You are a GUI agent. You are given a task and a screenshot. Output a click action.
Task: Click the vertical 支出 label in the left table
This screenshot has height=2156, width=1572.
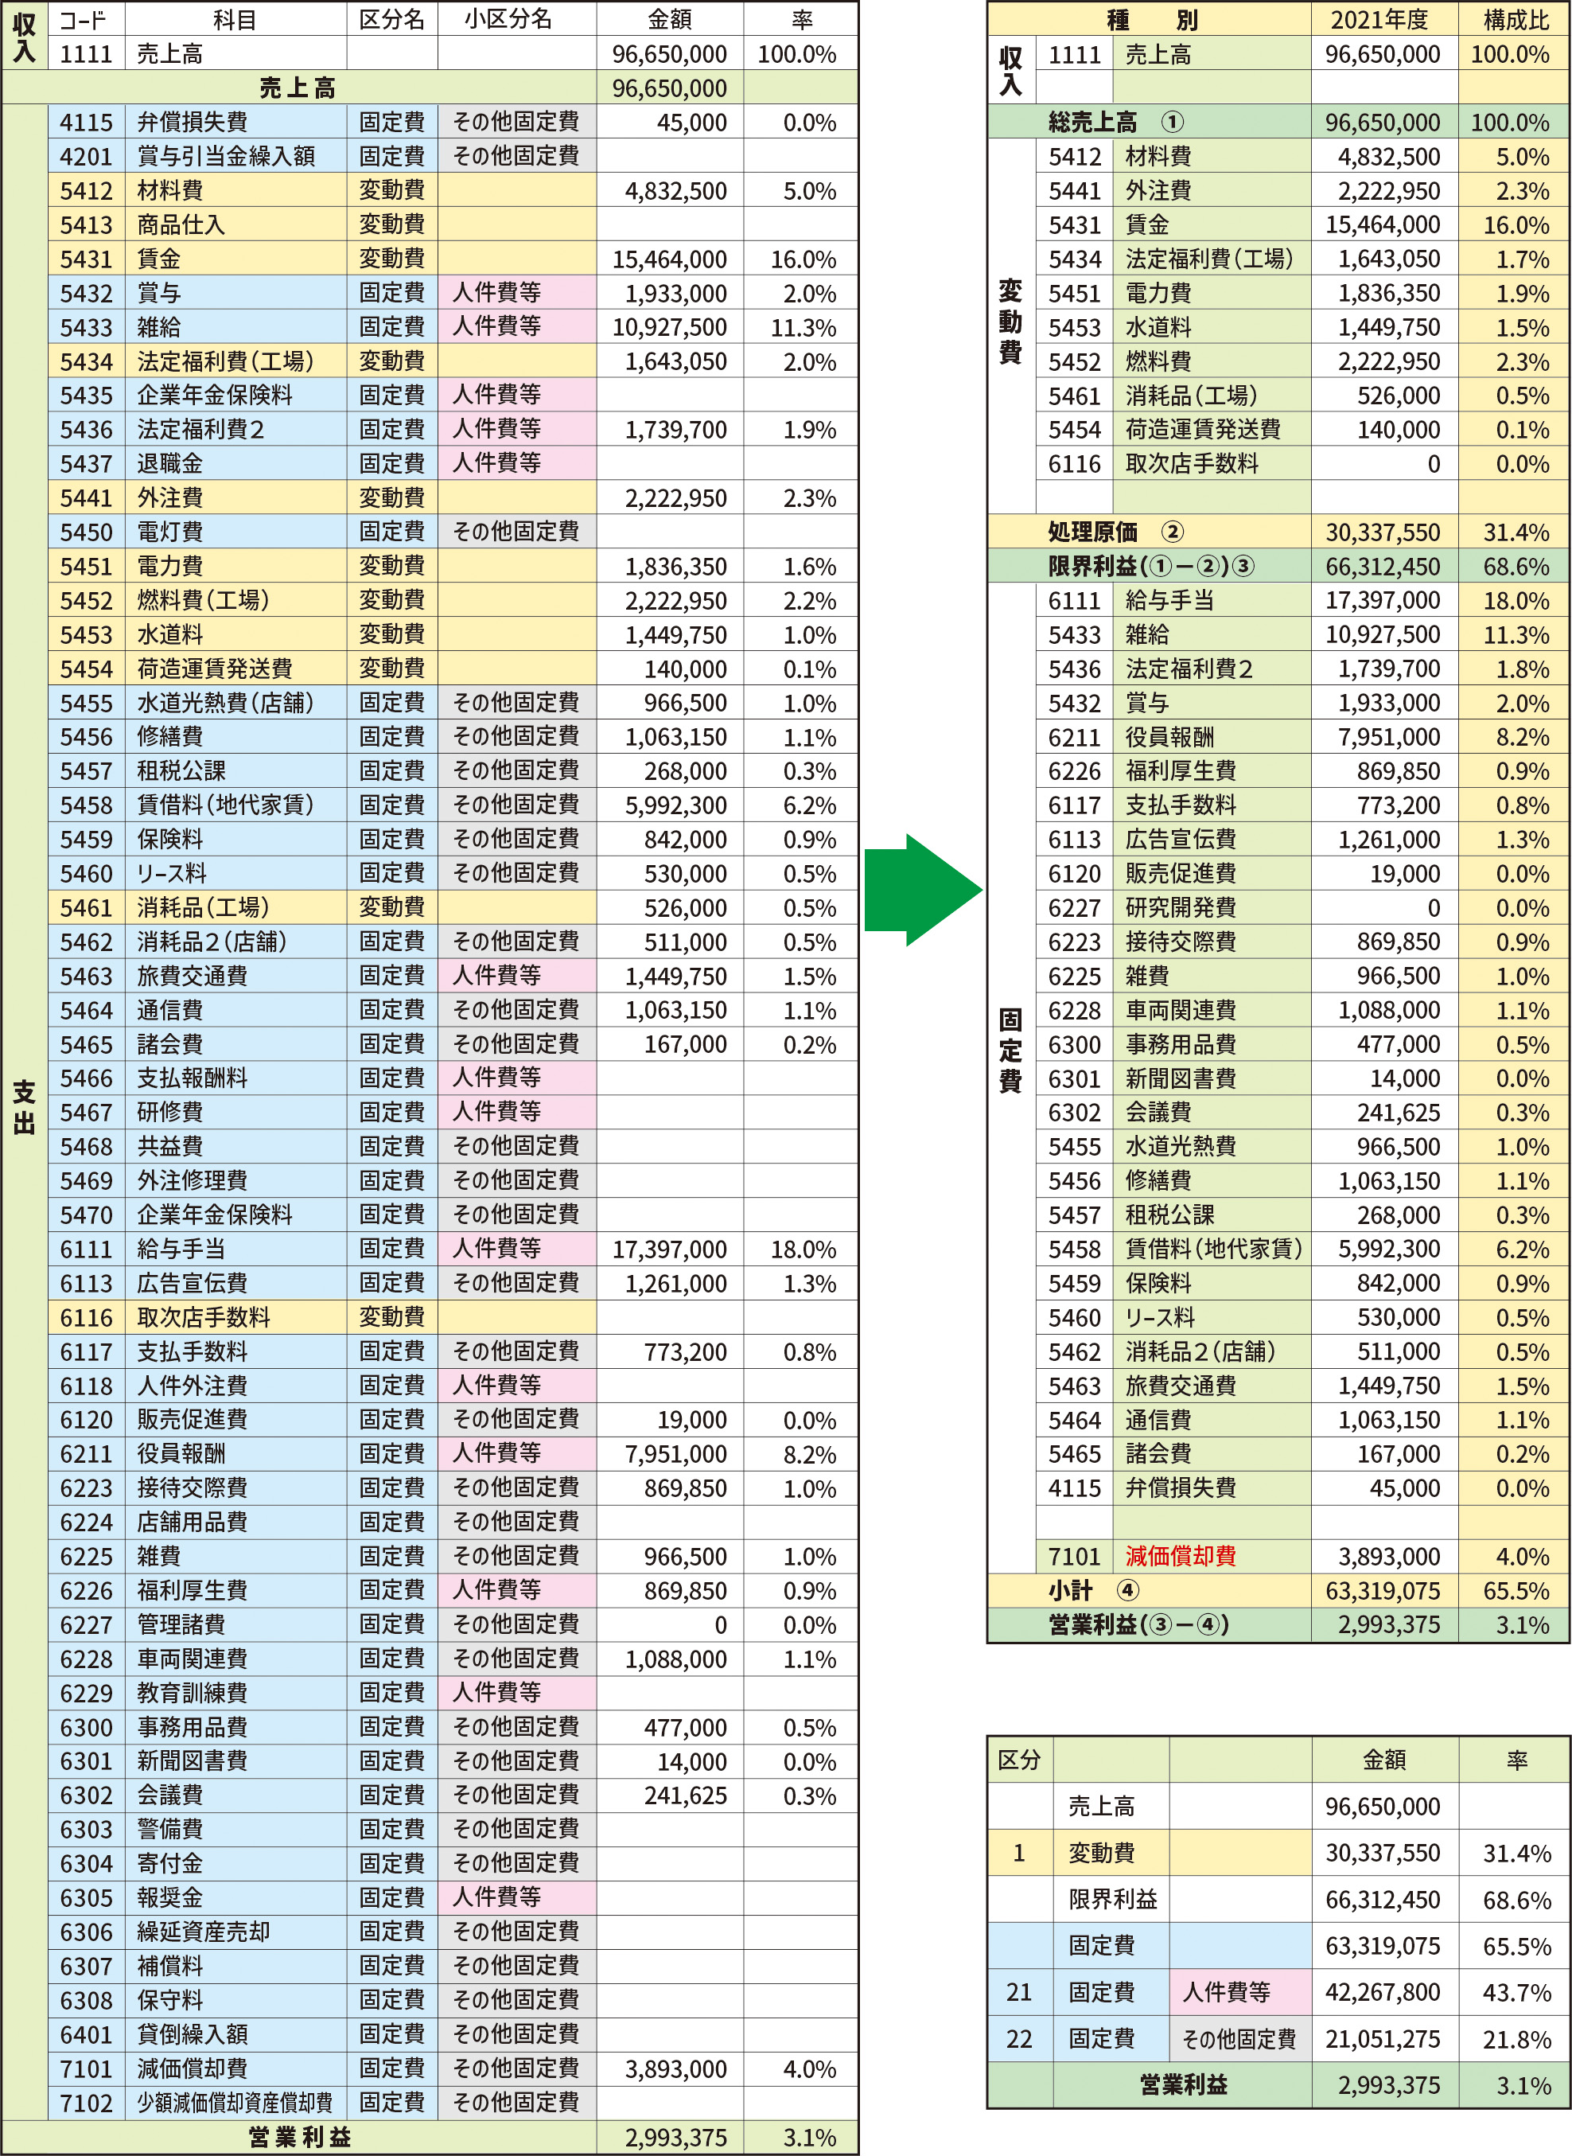[x=24, y=1106]
